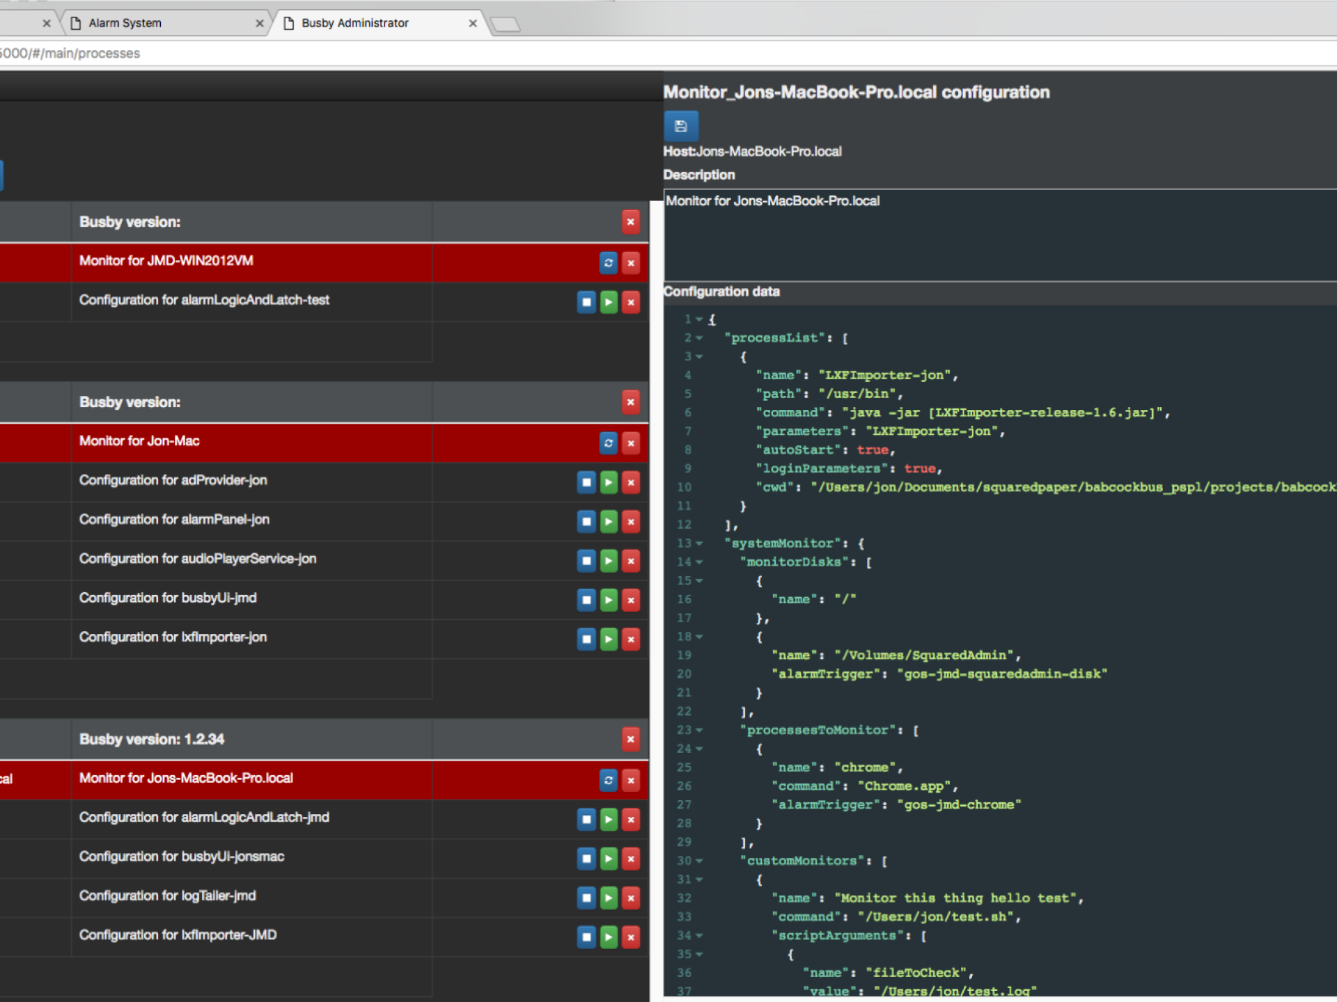1337x1002 pixels.
Task: Start busbyUi-jonsmac process
Action: pos(609,859)
